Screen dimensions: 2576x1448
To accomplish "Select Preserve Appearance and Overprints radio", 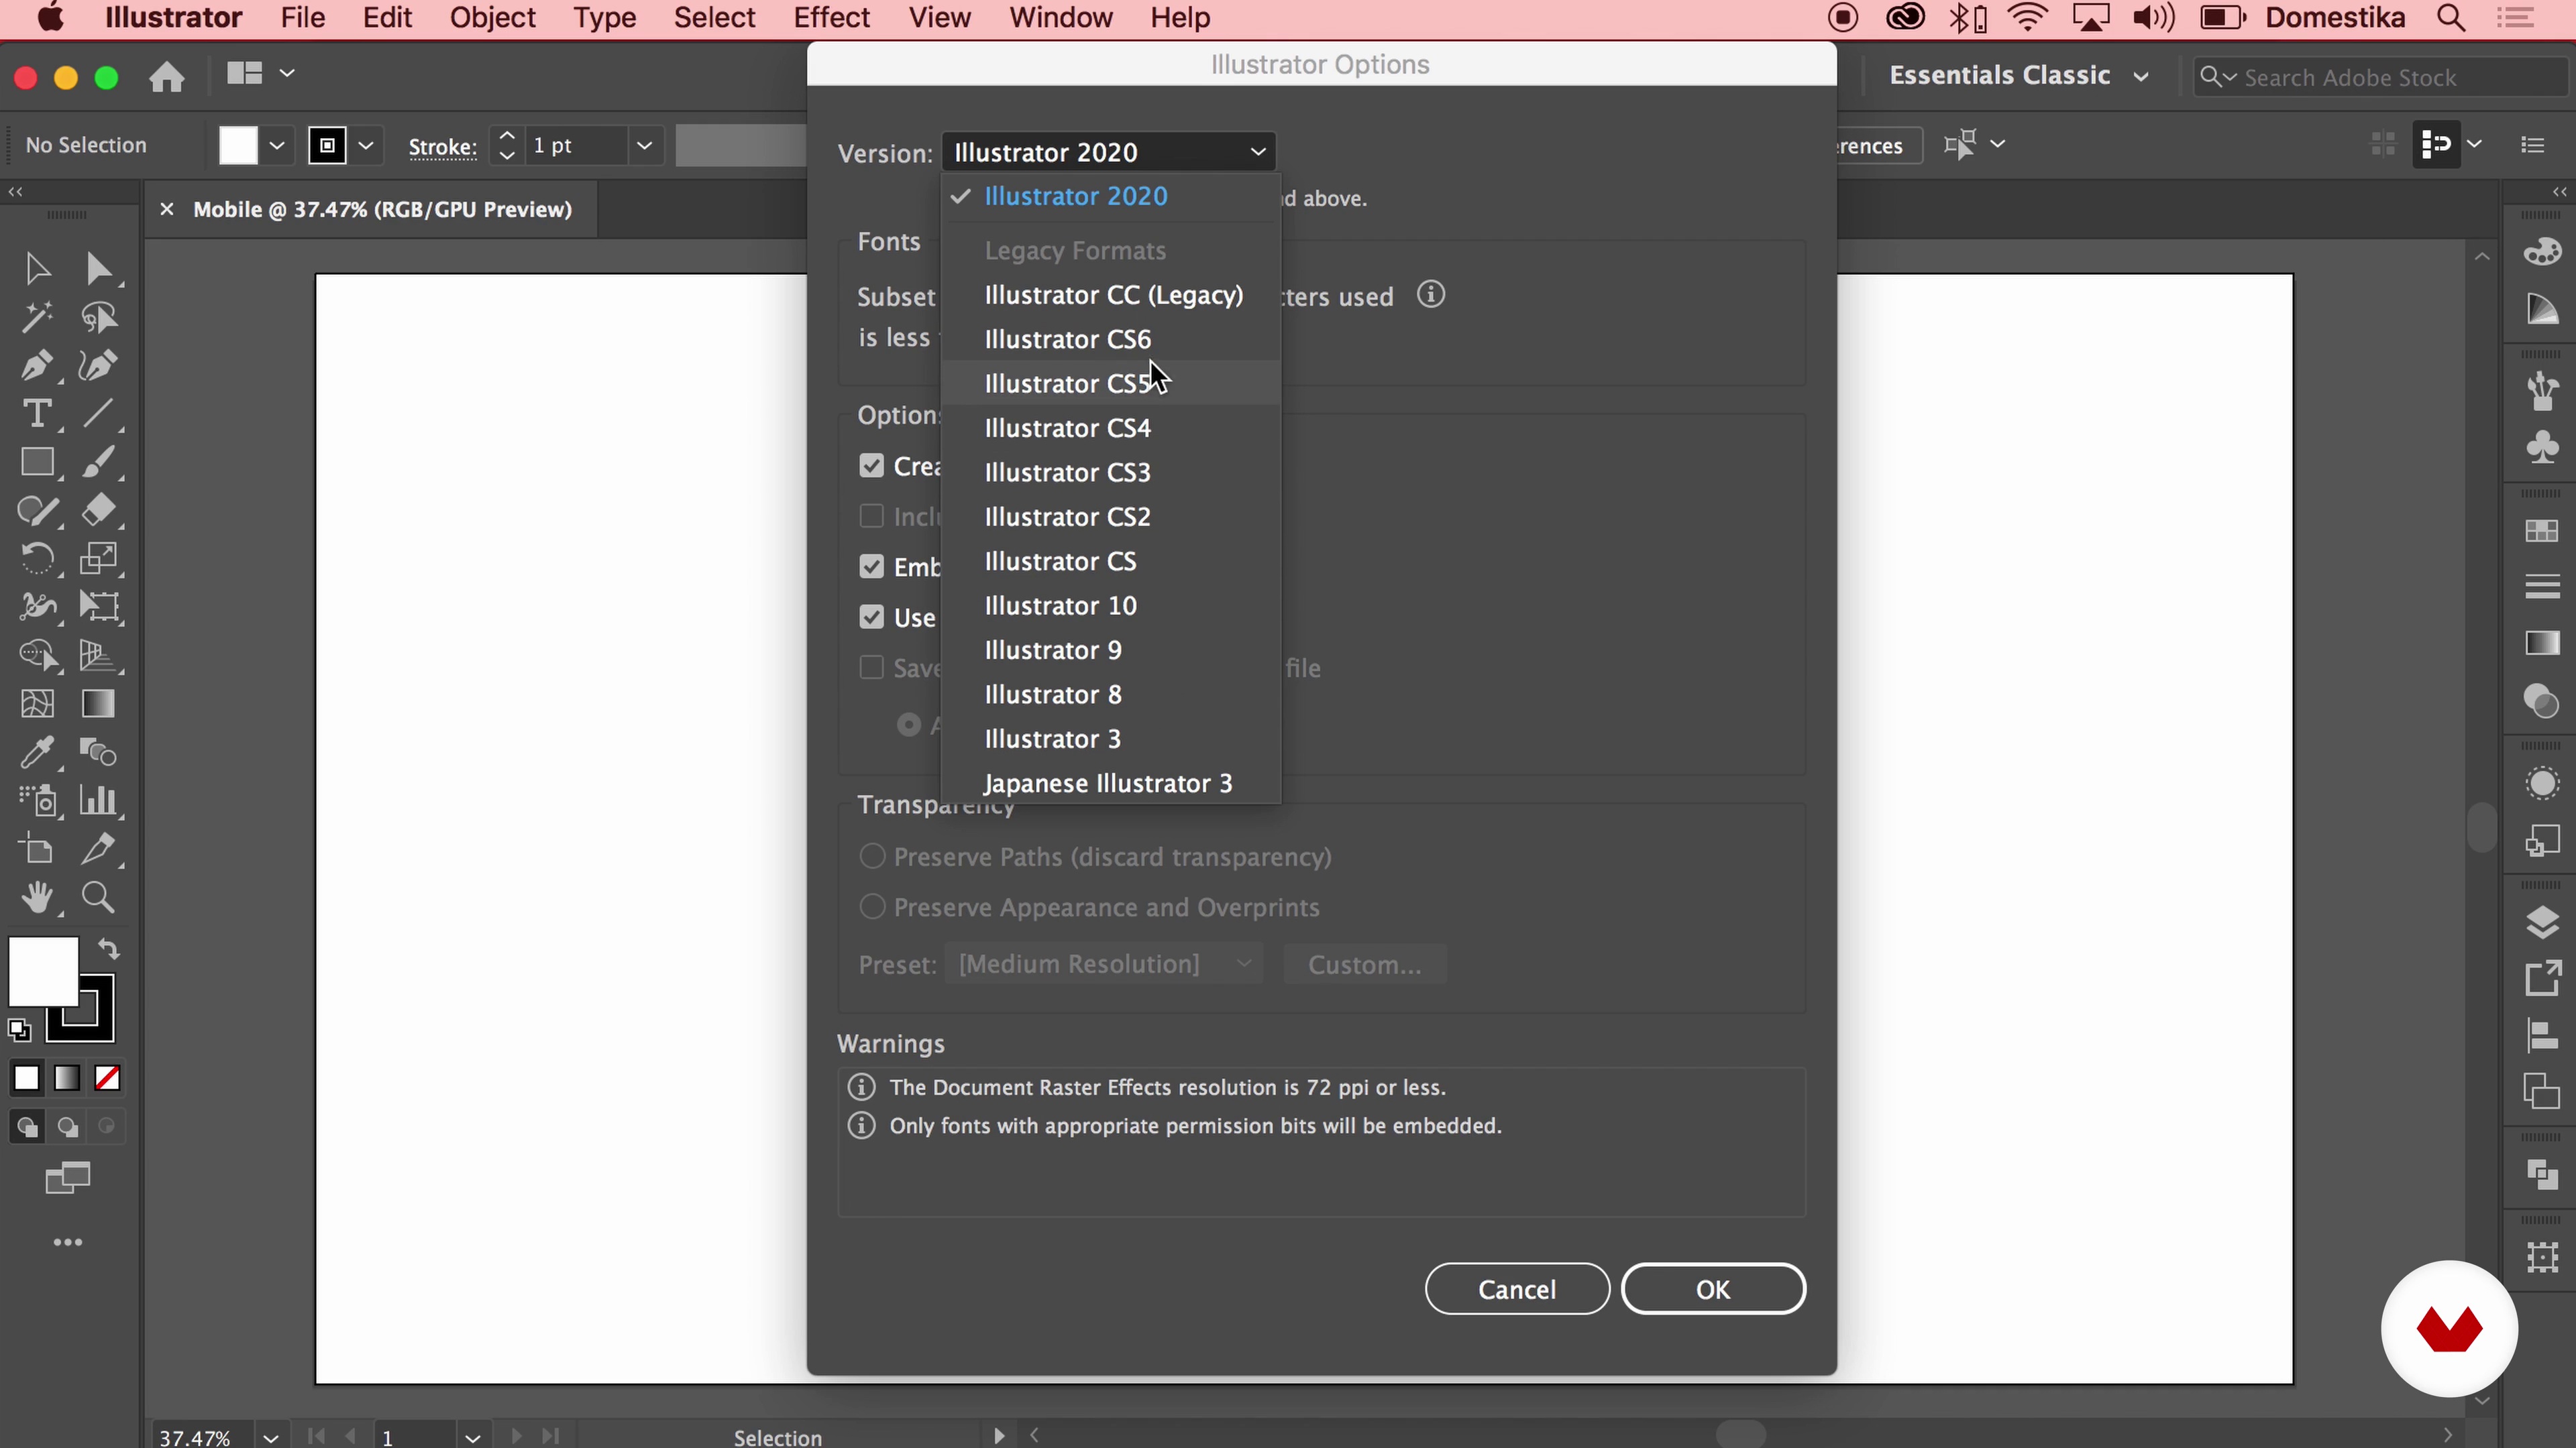I will (x=872, y=908).
